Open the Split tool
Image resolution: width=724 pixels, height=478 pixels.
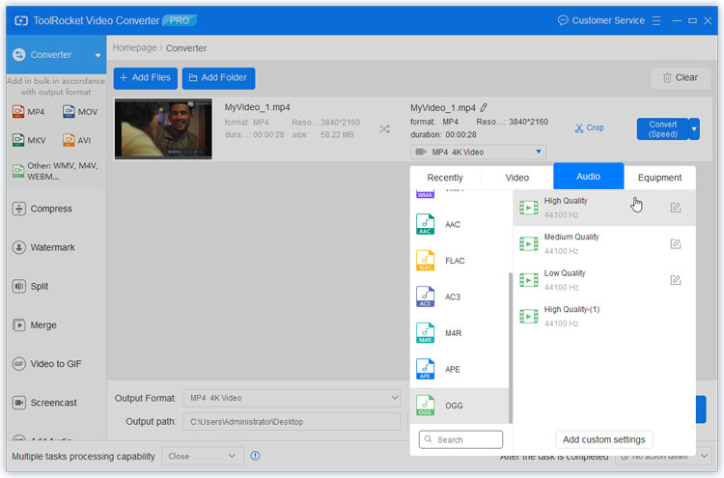31,287
